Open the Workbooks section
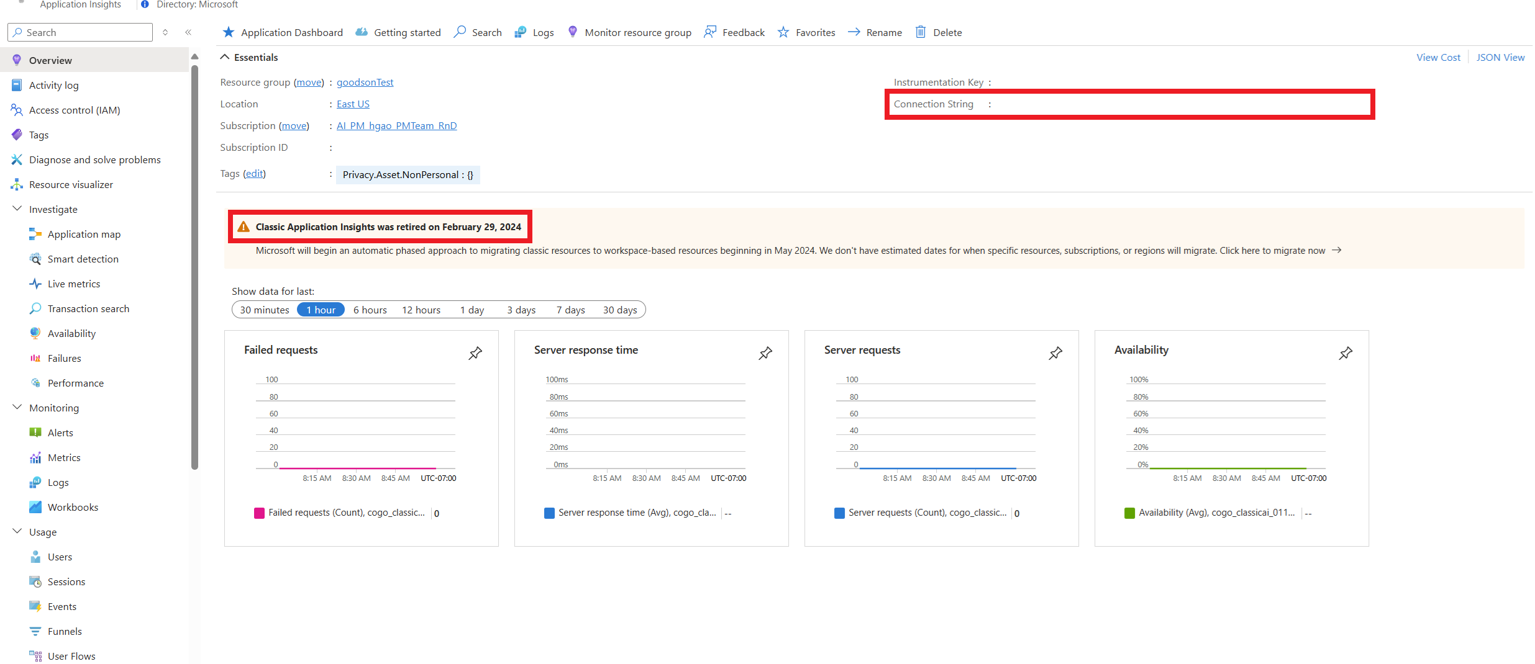The width and height of the screenshot is (1535, 664). (73, 507)
